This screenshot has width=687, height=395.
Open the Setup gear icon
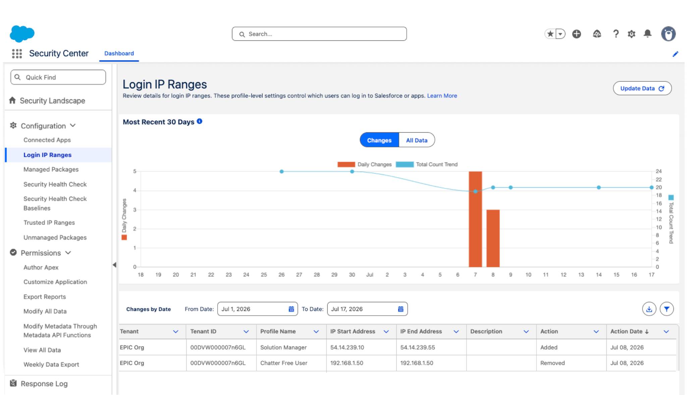pyautogui.click(x=631, y=34)
